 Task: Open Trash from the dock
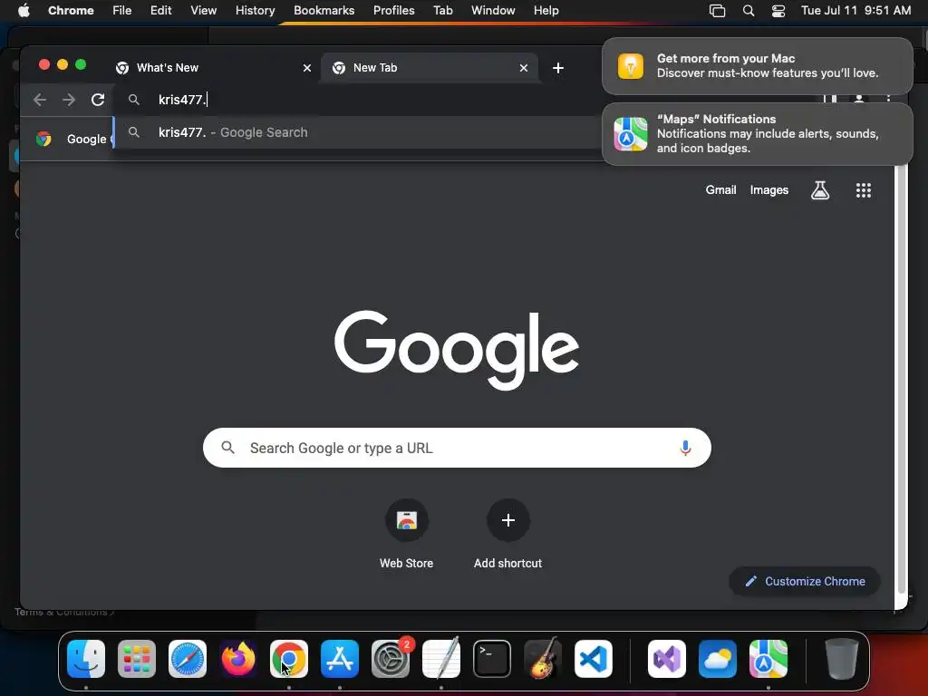(841, 659)
